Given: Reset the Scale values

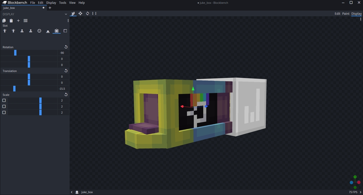Looking at the screenshot, I should 66,95.
